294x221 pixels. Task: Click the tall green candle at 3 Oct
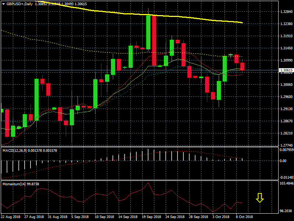tap(225, 69)
